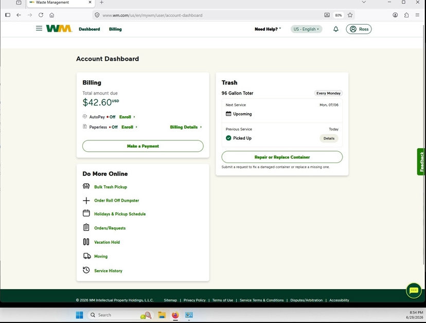Click the WM logo

tap(59, 28)
